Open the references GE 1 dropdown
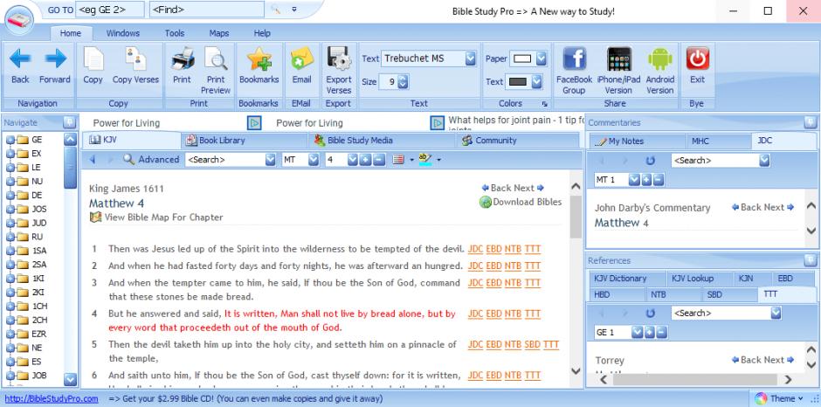This screenshot has width=821, height=407. [x=637, y=332]
